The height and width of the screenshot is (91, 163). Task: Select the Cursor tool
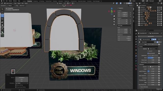(2, 12)
